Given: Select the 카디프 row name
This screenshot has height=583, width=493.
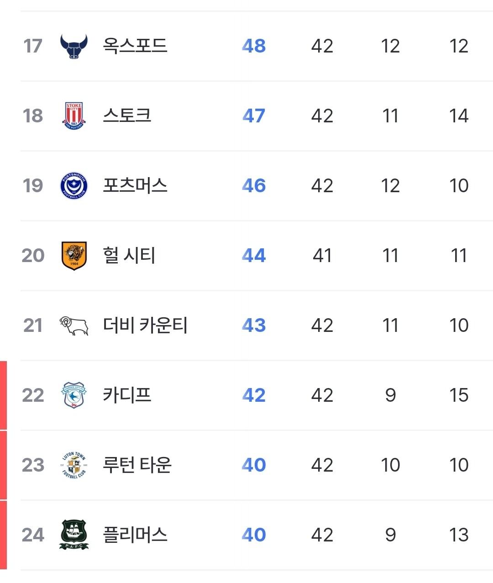Looking at the screenshot, I should 127,395.
